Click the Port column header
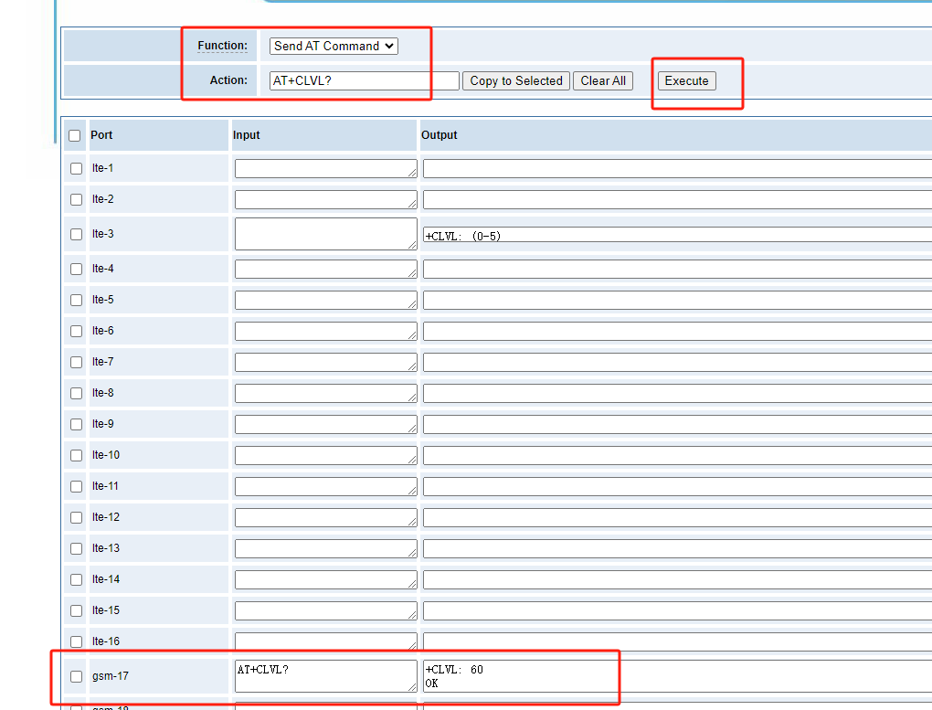Viewport: 932px width, 710px height. (x=101, y=135)
